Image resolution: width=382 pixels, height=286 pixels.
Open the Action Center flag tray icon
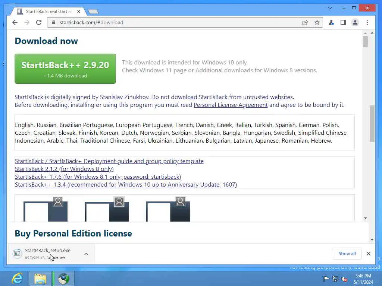(x=326, y=279)
